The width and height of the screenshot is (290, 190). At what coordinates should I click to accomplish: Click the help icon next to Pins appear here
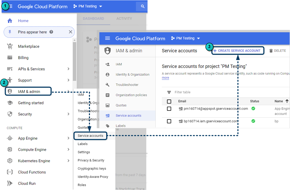click(51, 32)
